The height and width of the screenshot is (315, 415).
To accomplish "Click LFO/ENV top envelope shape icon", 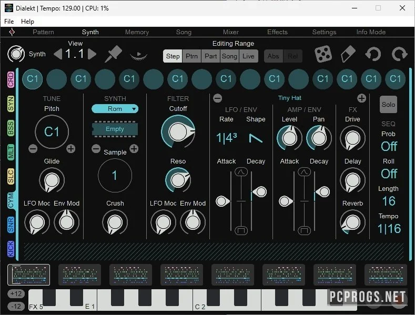I will point(241,172).
